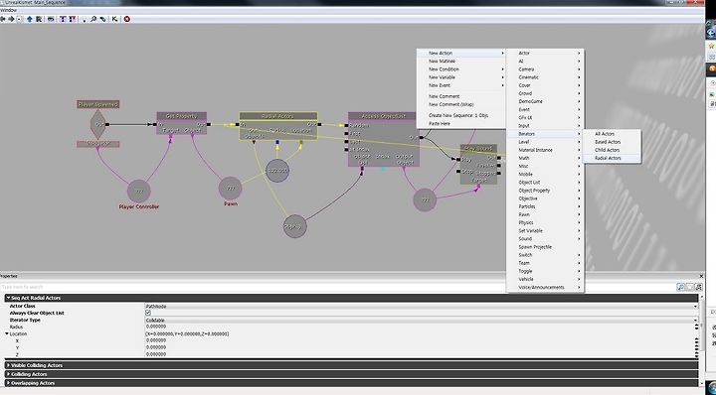The width and height of the screenshot is (716, 395).
Task: Open the Iterator Type dropdown
Action: click(x=696, y=320)
